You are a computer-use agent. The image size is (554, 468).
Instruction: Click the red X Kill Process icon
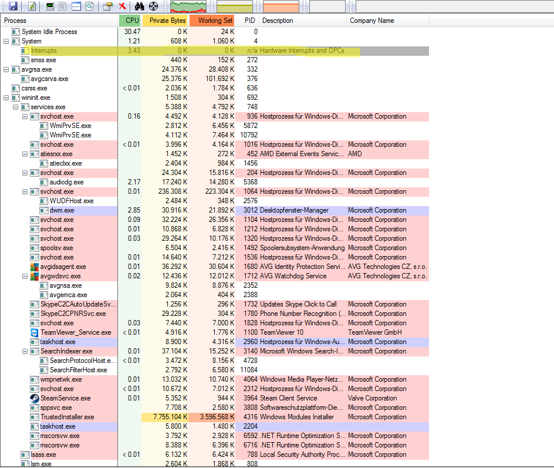[x=122, y=6]
